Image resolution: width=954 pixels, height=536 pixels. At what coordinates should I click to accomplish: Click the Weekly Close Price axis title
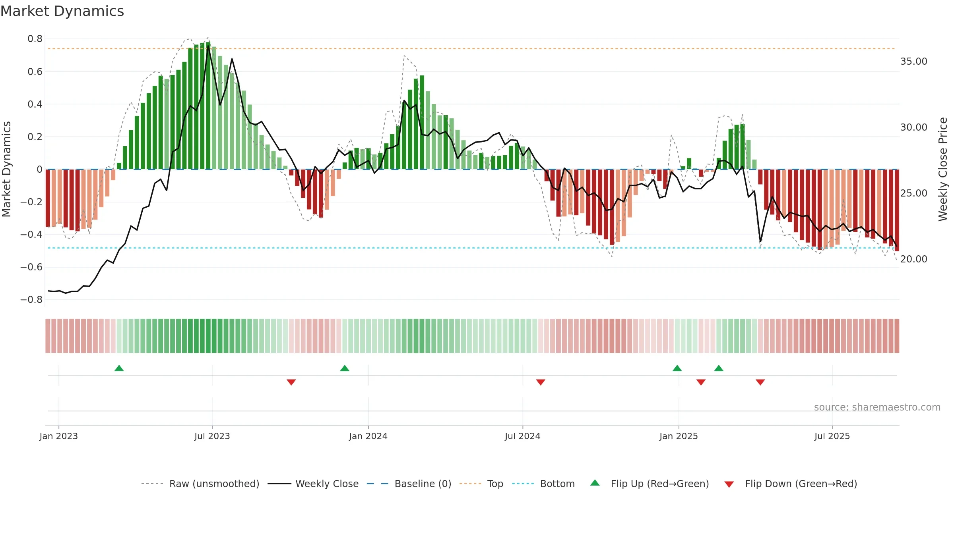943,169
